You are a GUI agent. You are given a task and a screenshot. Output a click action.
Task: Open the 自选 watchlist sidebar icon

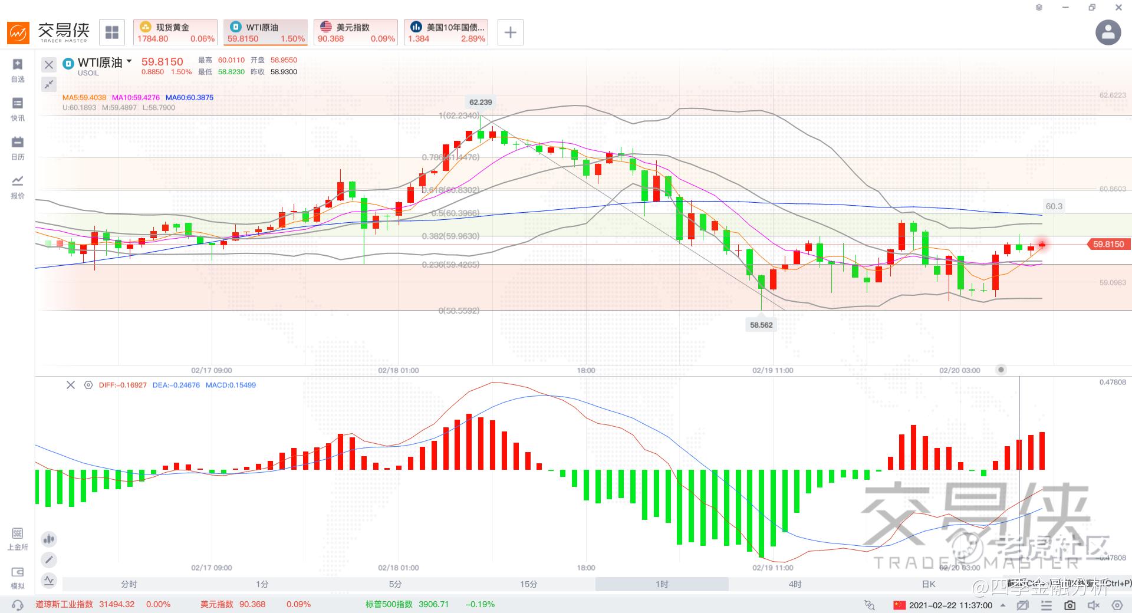tap(18, 70)
